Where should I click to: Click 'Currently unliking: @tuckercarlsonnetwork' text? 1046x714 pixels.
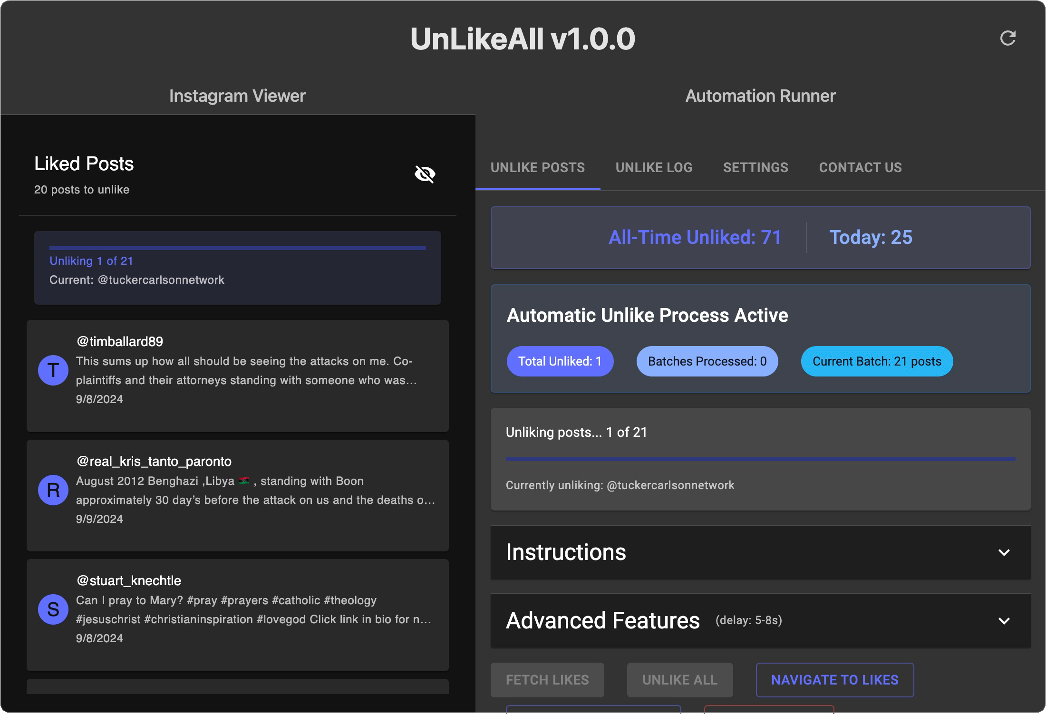(620, 485)
